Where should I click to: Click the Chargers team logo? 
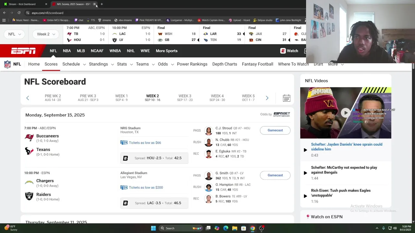(29, 183)
